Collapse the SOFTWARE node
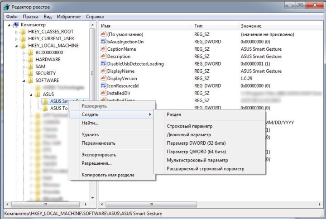The width and height of the screenshot is (326, 219). point(24,81)
